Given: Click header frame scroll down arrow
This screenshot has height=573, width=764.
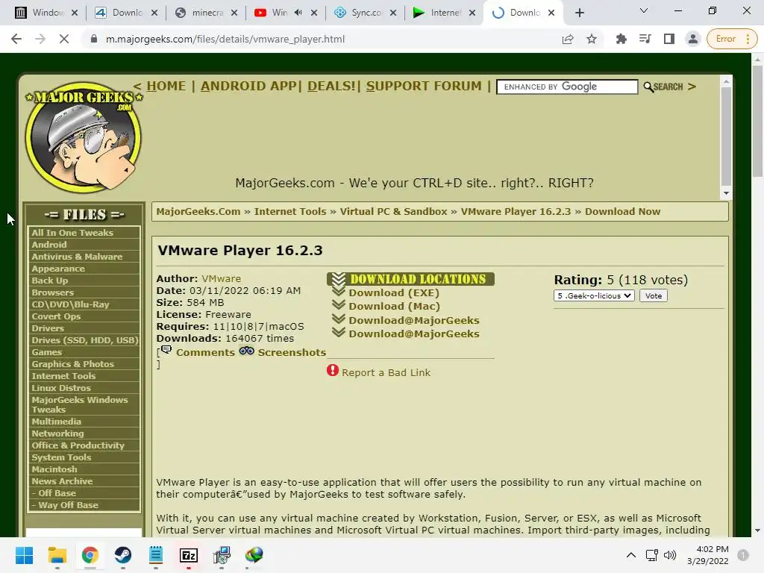Looking at the screenshot, I should [726, 193].
